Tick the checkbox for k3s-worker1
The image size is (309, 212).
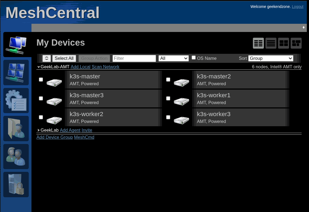coord(168,98)
